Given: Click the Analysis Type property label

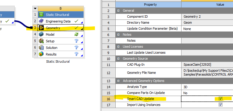Looking at the screenshot, I should pyautogui.click(x=137, y=87).
